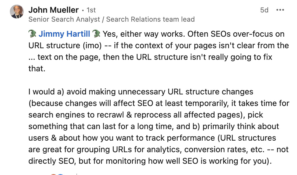Click the 5d comment timestamp
The height and width of the screenshot is (175, 297).
tap(264, 10)
